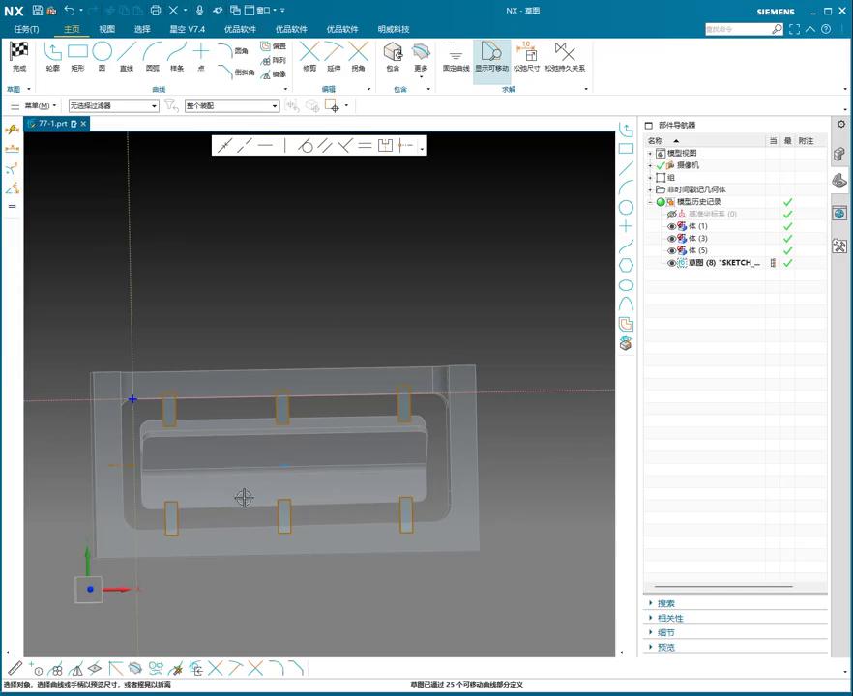
Task: Open the 整个装配 selection scope dropdown
Action: [275, 106]
